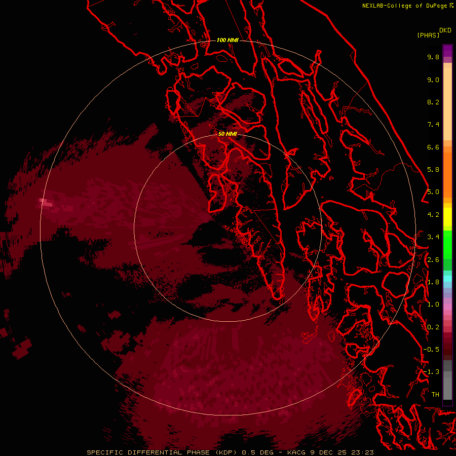Click the TH threshold label
This screenshot has width=456, height=456.
[435, 395]
